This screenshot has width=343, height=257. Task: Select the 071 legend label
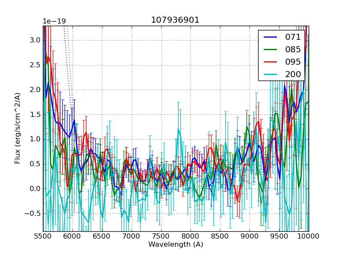coord(293,37)
